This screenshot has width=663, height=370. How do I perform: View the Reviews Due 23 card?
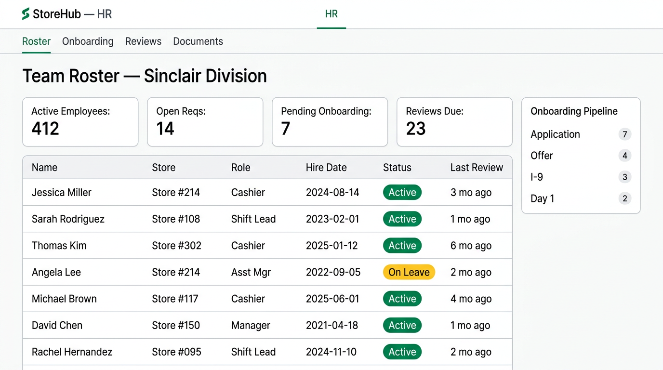coord(454,122)
